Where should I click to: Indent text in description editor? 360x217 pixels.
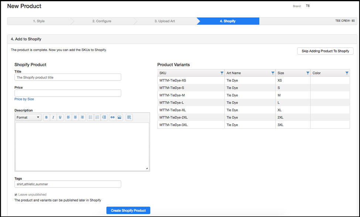(104, 117)
